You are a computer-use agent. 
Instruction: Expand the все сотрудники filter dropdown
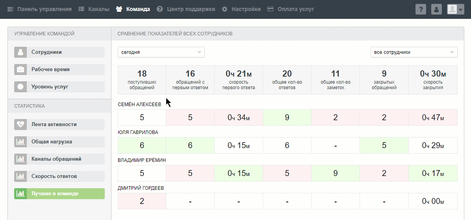click(x=414, y=52)
